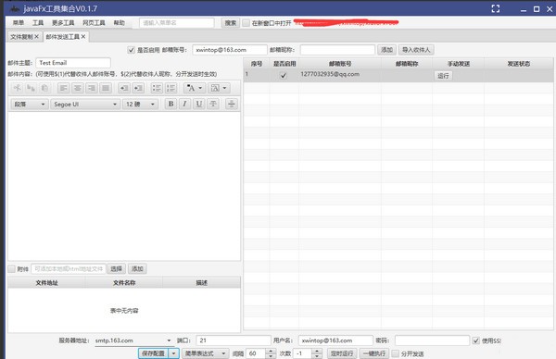556x359 pixels.
Task: Open the 更多工具 menu
Action: [x=63, y=23]
